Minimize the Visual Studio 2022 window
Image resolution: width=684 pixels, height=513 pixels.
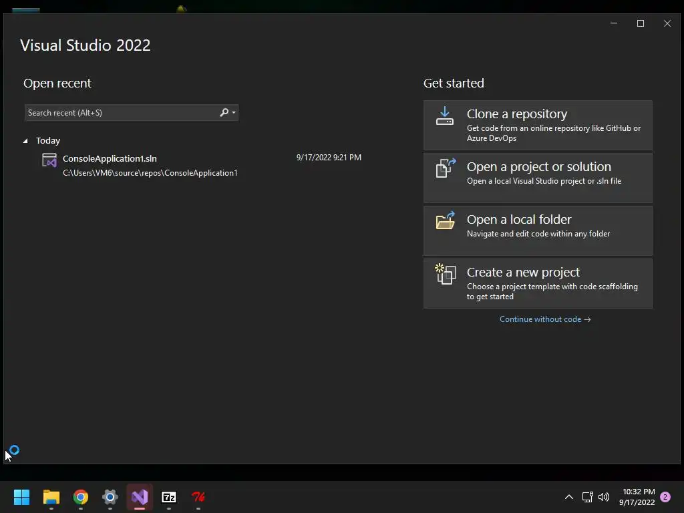(614, 23)
